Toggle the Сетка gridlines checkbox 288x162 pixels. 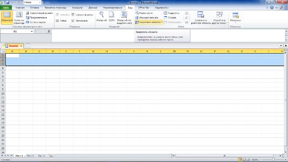(57, 21)
